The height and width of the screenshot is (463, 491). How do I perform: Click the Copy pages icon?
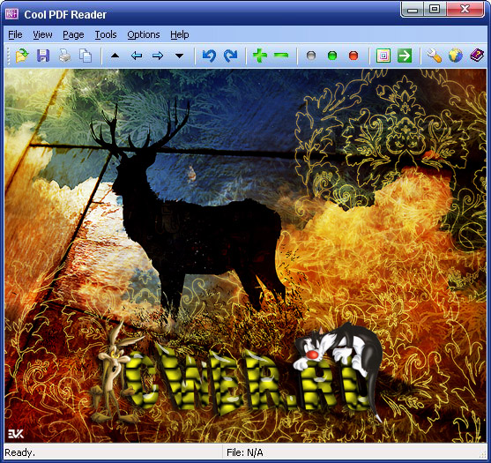click(86, 56)
